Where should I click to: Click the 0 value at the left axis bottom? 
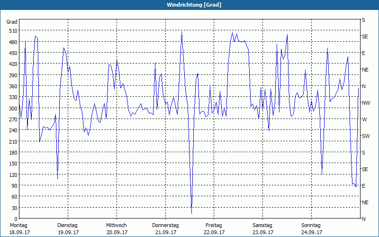pos(16,219)
